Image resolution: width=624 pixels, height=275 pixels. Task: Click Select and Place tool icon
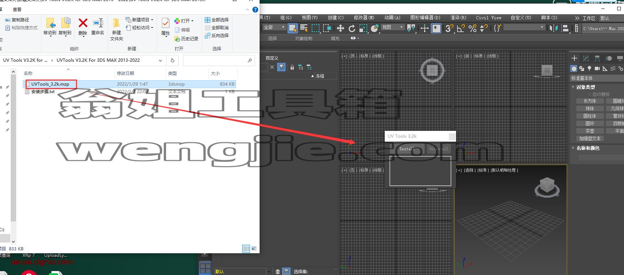[x=374, y=28]
